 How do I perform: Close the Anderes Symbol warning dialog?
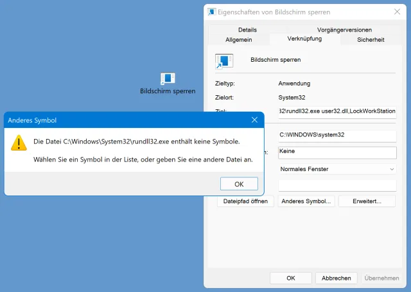[254, 120]
